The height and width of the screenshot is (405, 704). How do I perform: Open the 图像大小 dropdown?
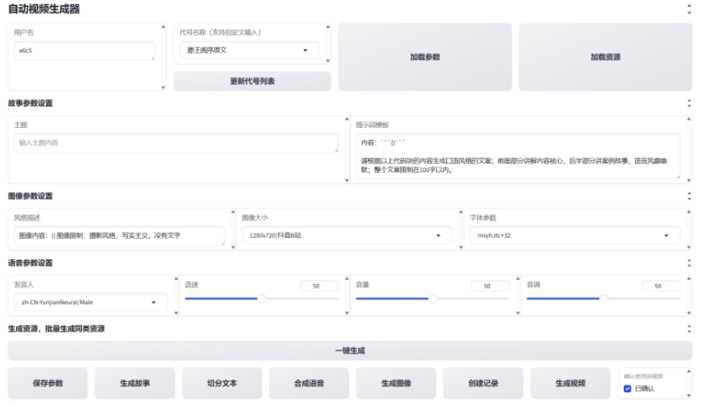[346, 235]
